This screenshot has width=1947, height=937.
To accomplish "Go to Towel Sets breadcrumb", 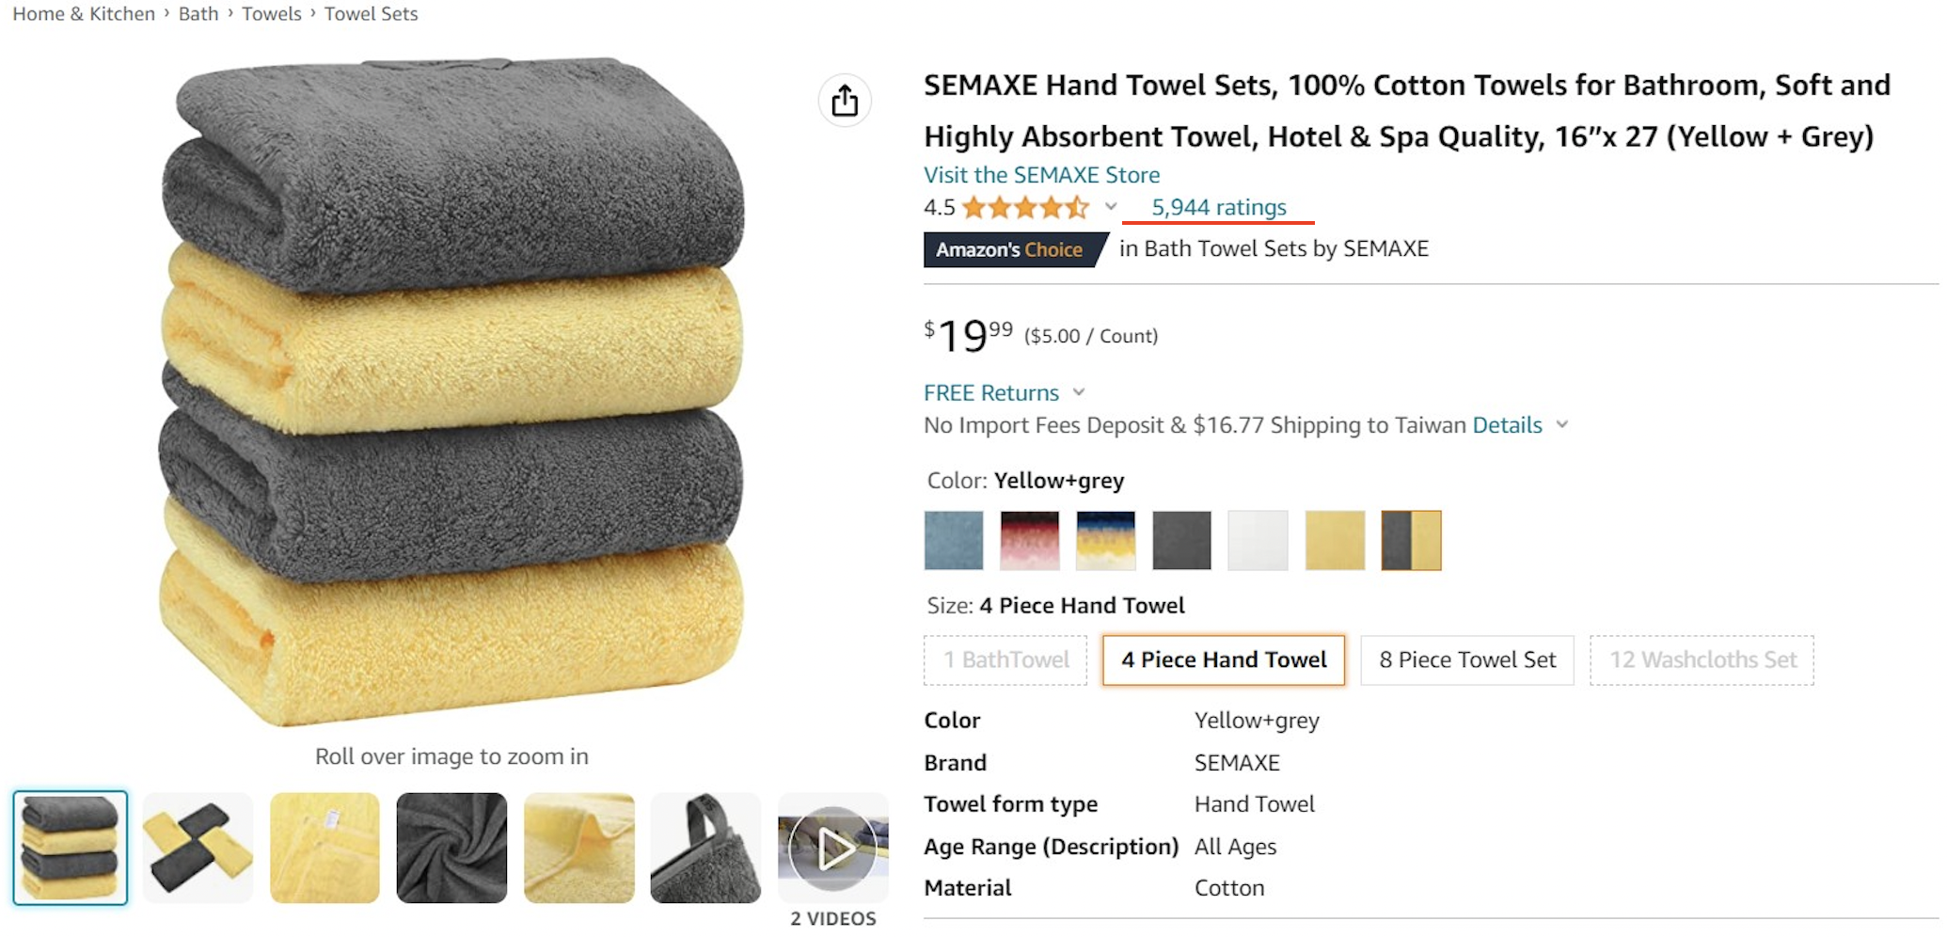I will tap(371, 14).
